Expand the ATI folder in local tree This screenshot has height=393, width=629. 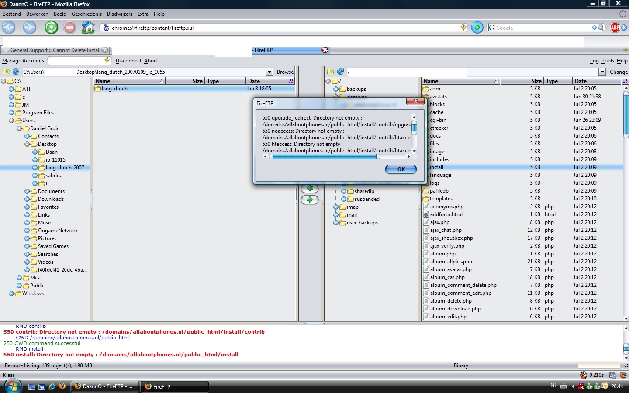(x=12, y=89)
